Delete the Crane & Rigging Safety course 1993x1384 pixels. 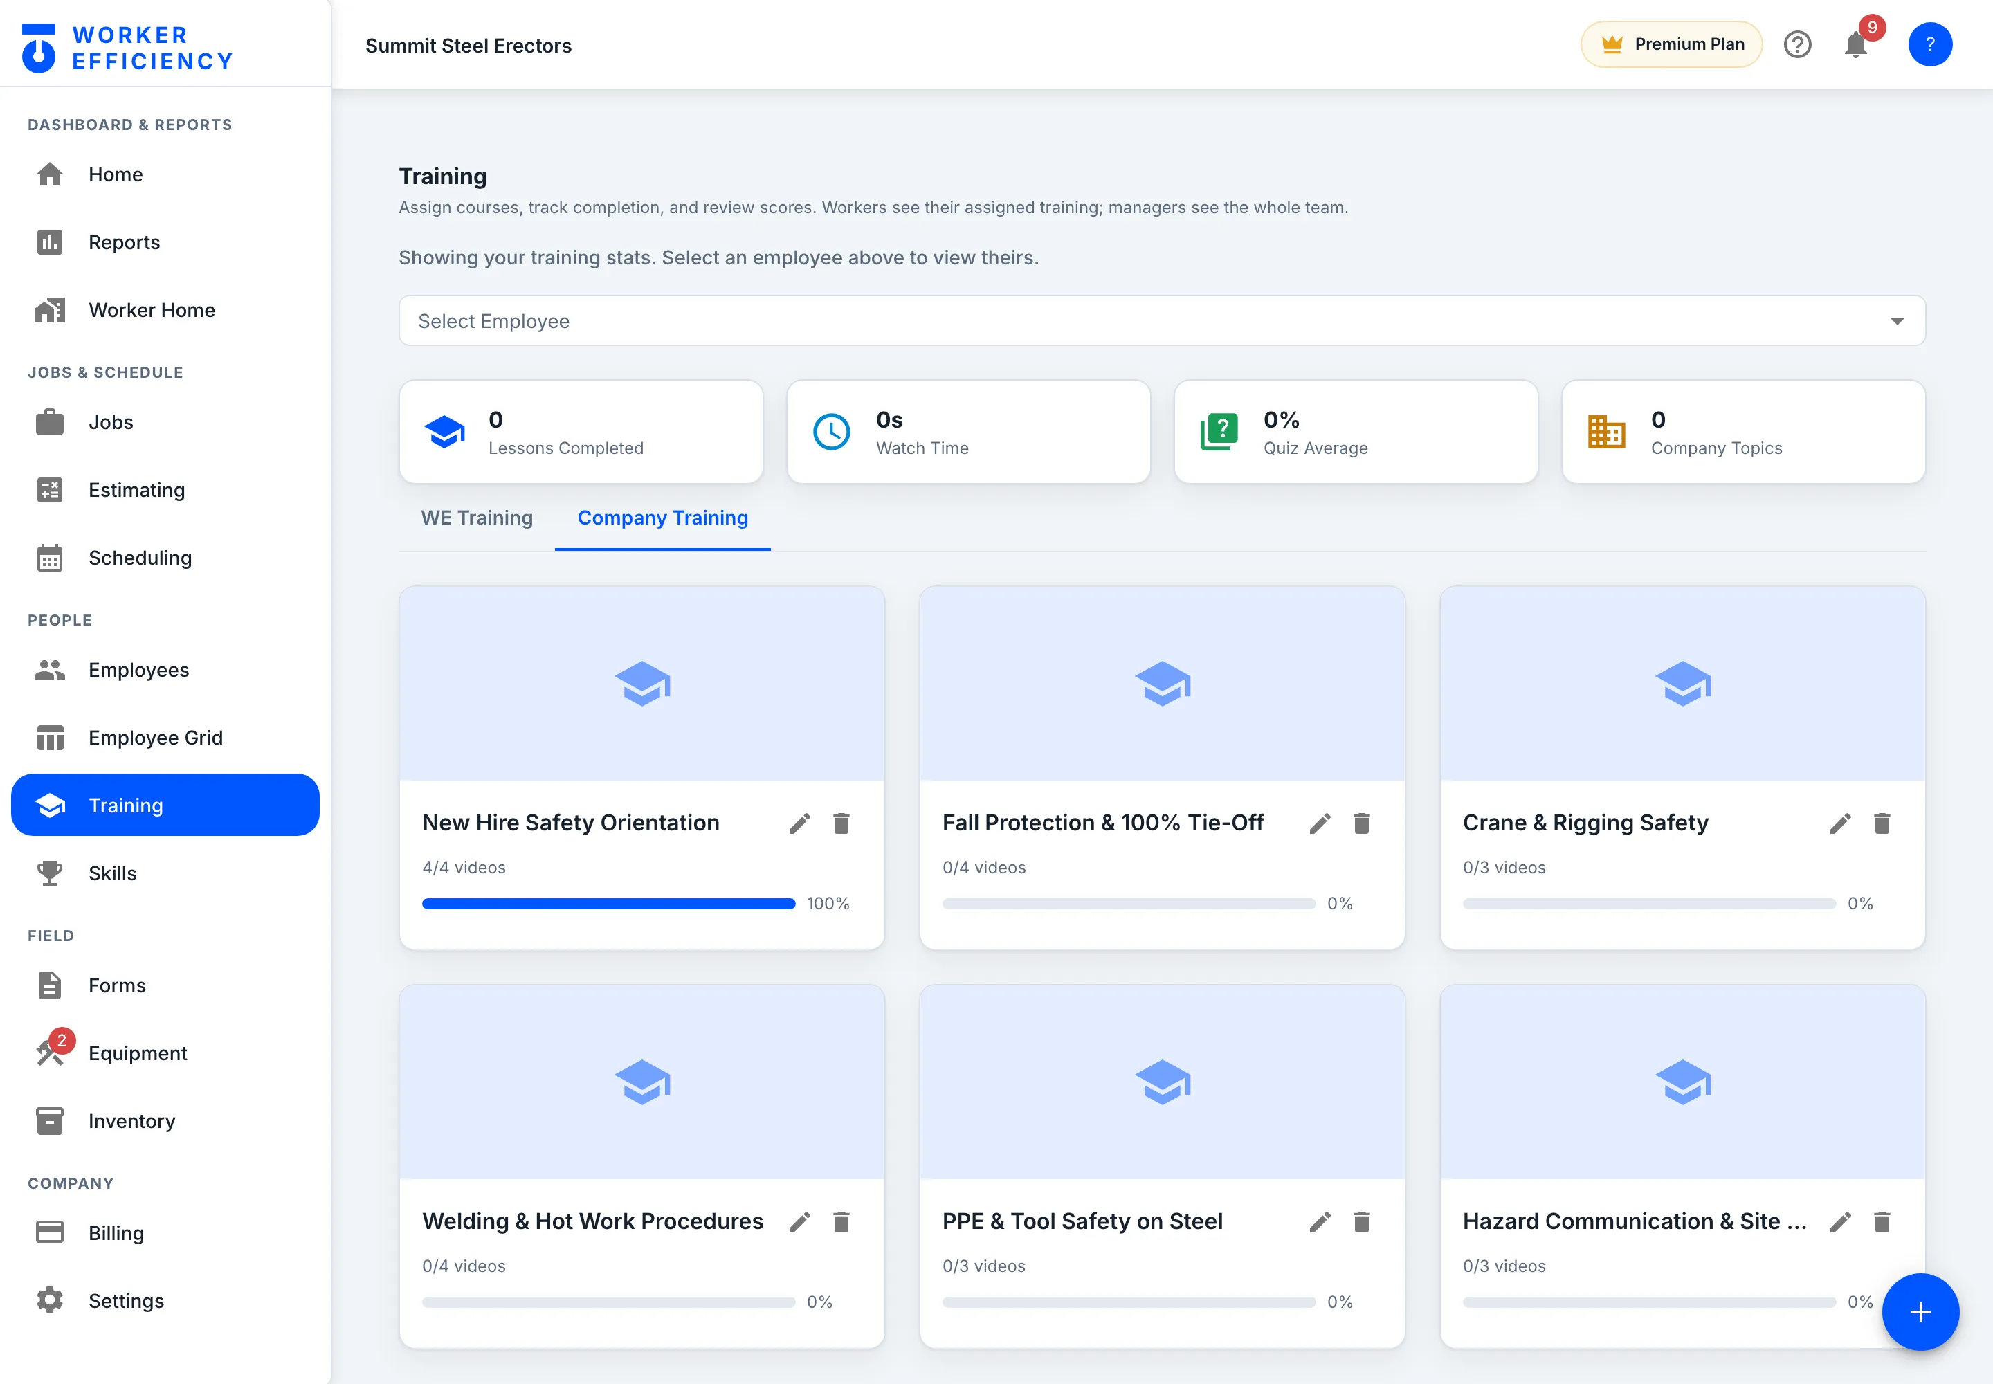click(x=1882, y=823)
